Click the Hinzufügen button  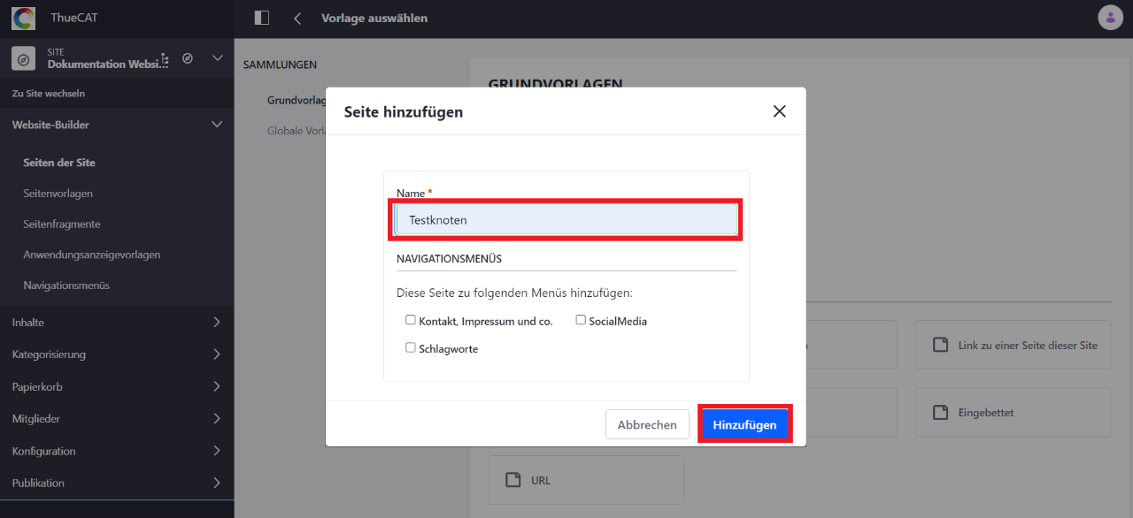(744, 424)
